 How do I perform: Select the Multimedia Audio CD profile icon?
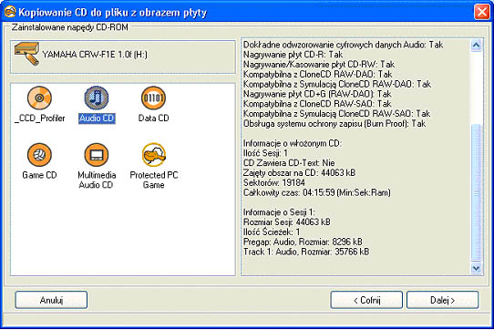tap(97, 155)
